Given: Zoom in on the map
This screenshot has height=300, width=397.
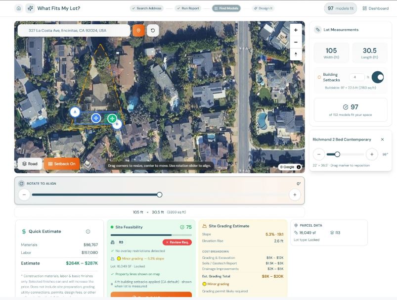Looking at the screenshot, I should tap(296, 30).
